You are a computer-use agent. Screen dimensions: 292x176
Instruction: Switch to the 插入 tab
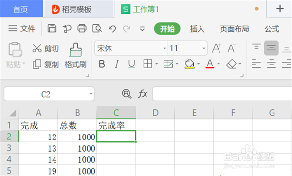click(197, 29)
